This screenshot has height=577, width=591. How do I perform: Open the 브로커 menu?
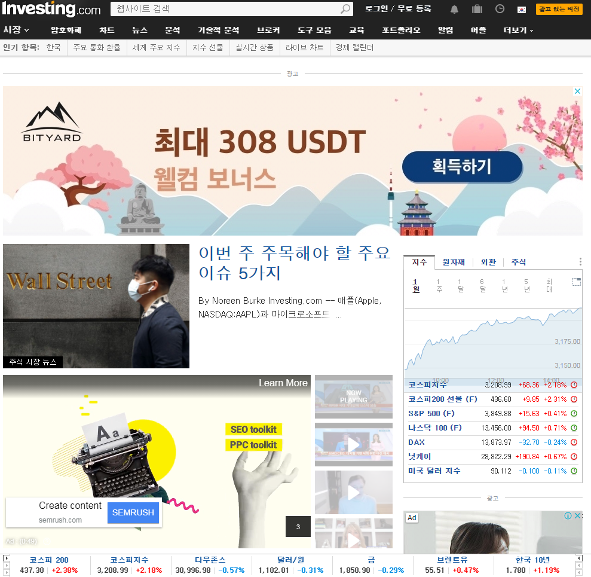click(268, 30)
